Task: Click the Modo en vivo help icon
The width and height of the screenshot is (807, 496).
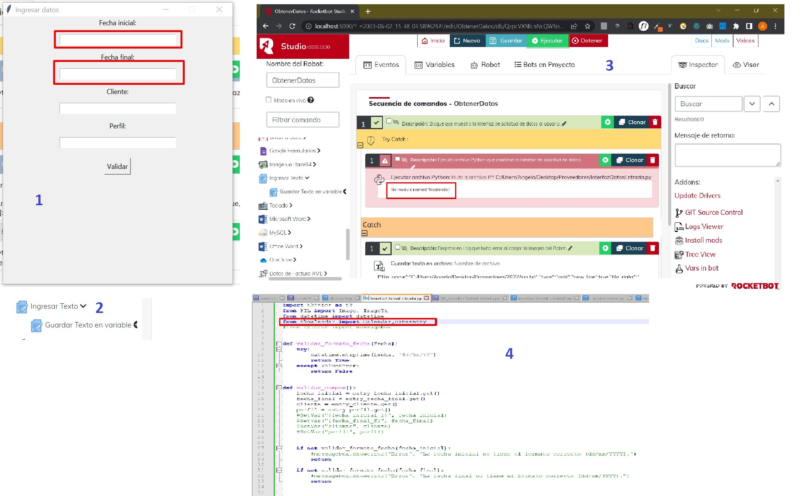Action: (x=311, y=100)
